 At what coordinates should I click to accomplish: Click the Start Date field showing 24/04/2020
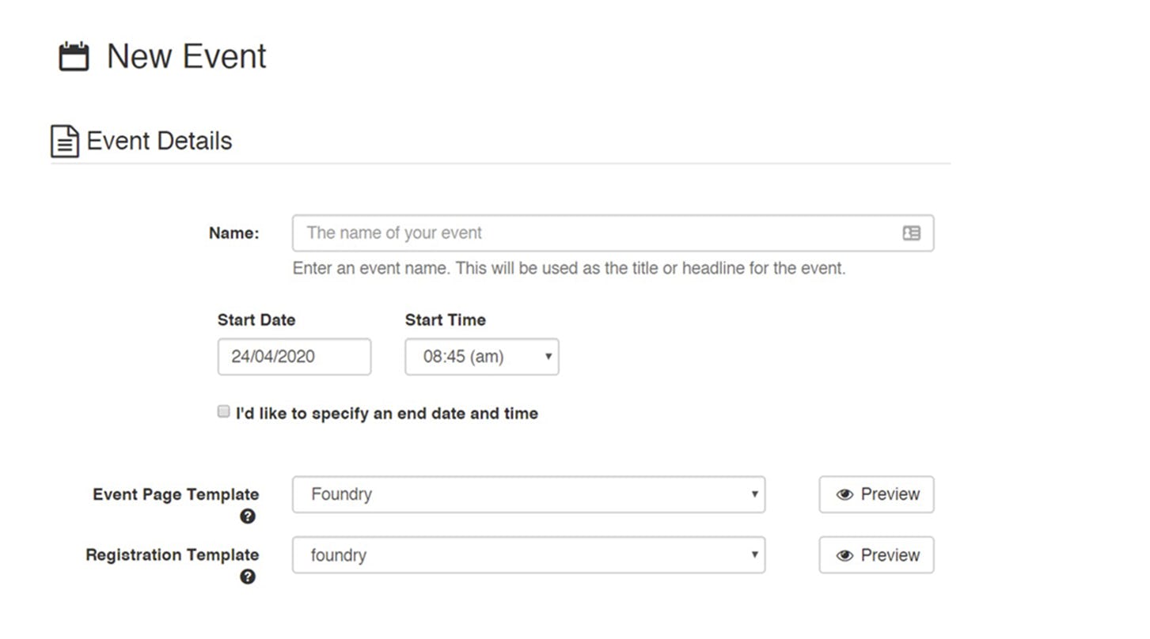(294, 357)
